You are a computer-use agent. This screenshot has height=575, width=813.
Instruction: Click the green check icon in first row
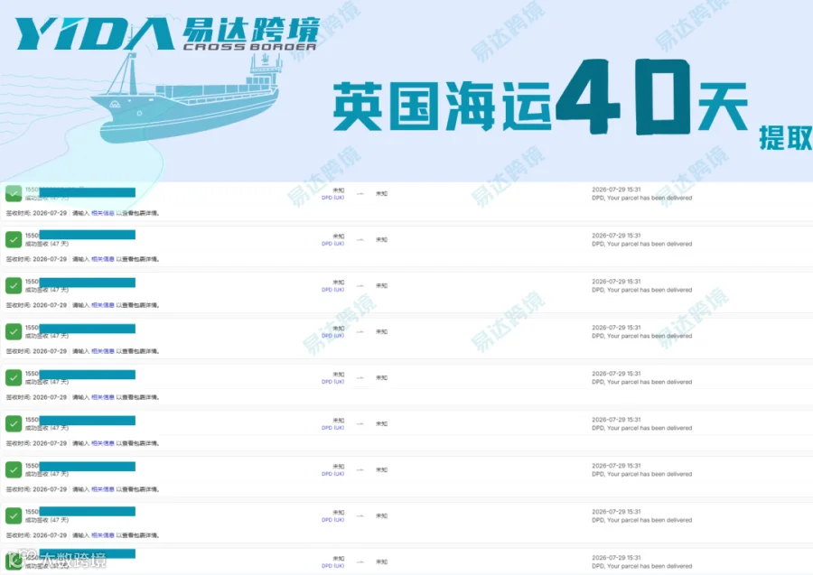click(14, 194)
